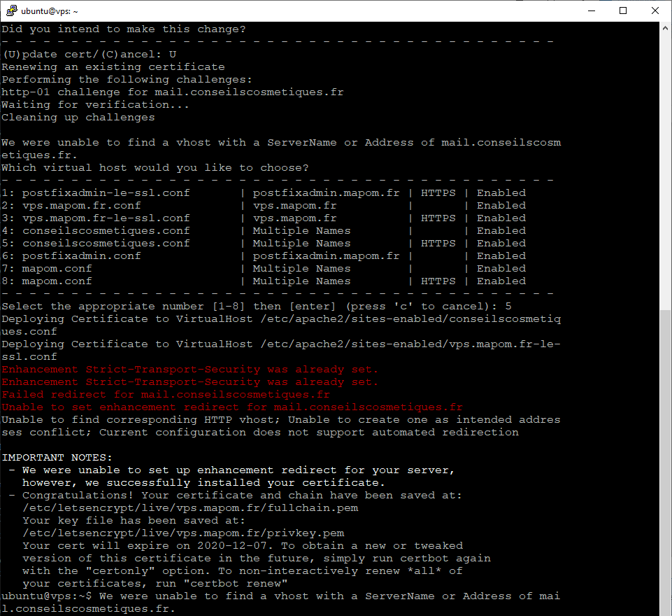Screen dimensions: 672x616
Task: Click the IMPORTANT NOTES heading
Action: tap(57, 457)
